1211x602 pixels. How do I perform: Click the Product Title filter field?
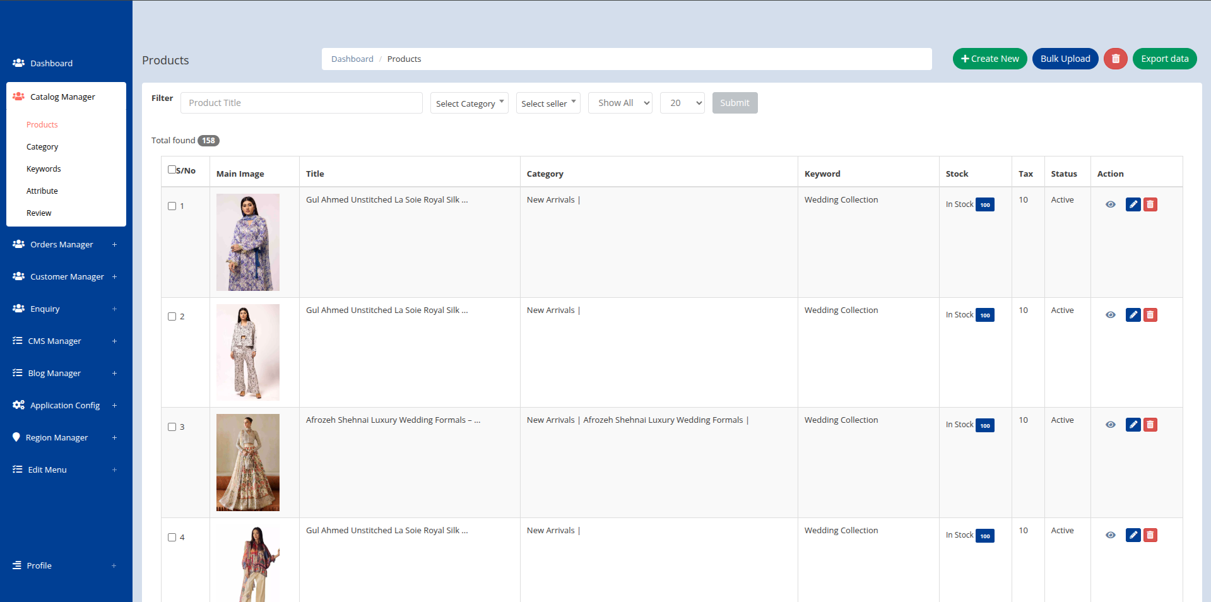302,103
